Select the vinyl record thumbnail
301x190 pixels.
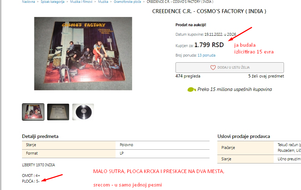[83, 112]
